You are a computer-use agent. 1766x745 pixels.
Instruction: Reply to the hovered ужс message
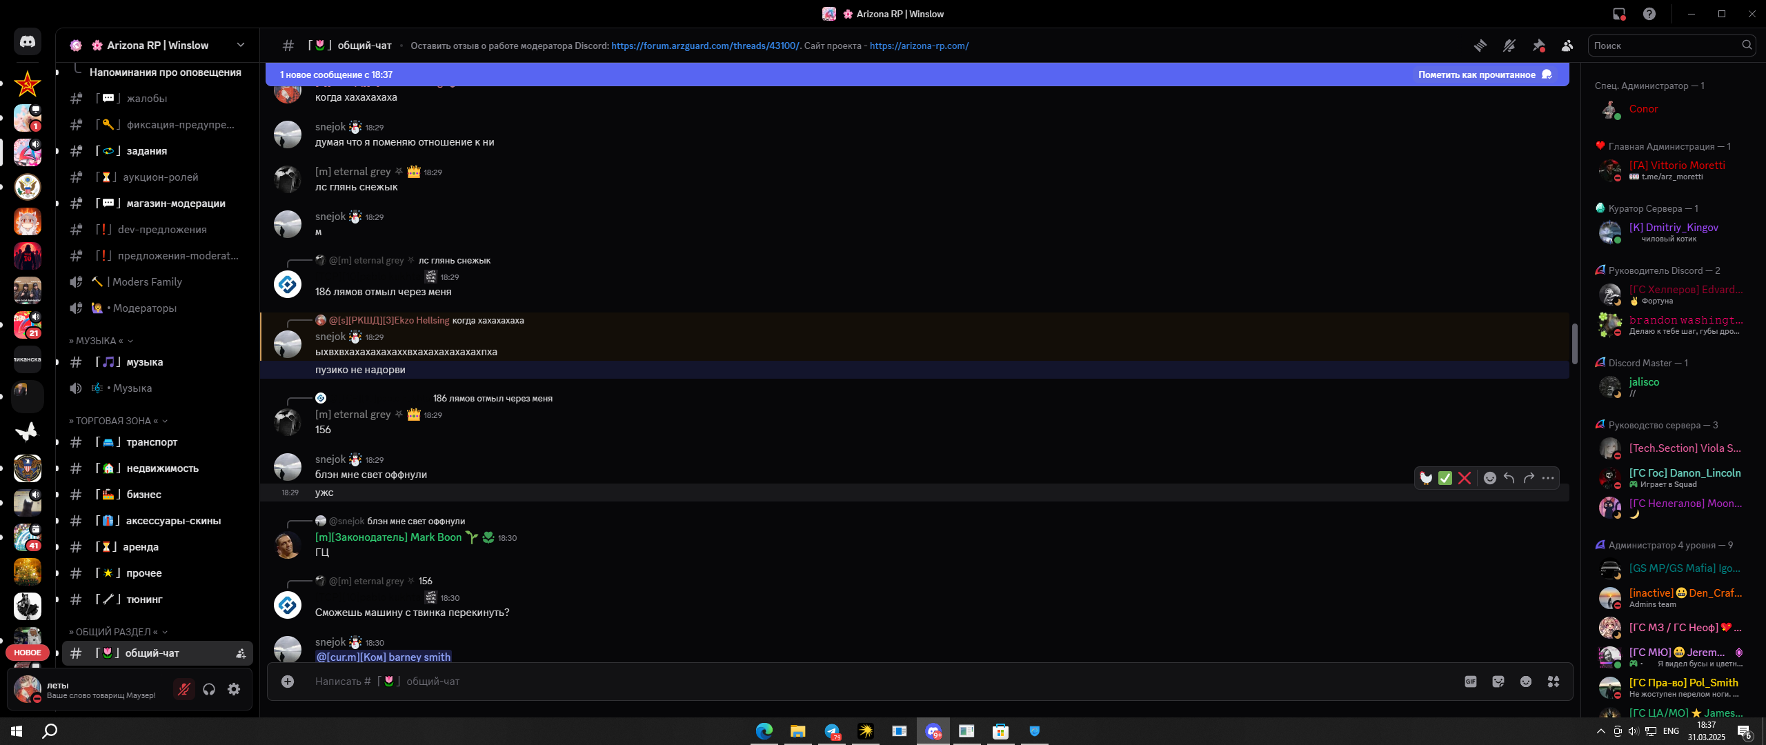click(x=1509, y=478)
